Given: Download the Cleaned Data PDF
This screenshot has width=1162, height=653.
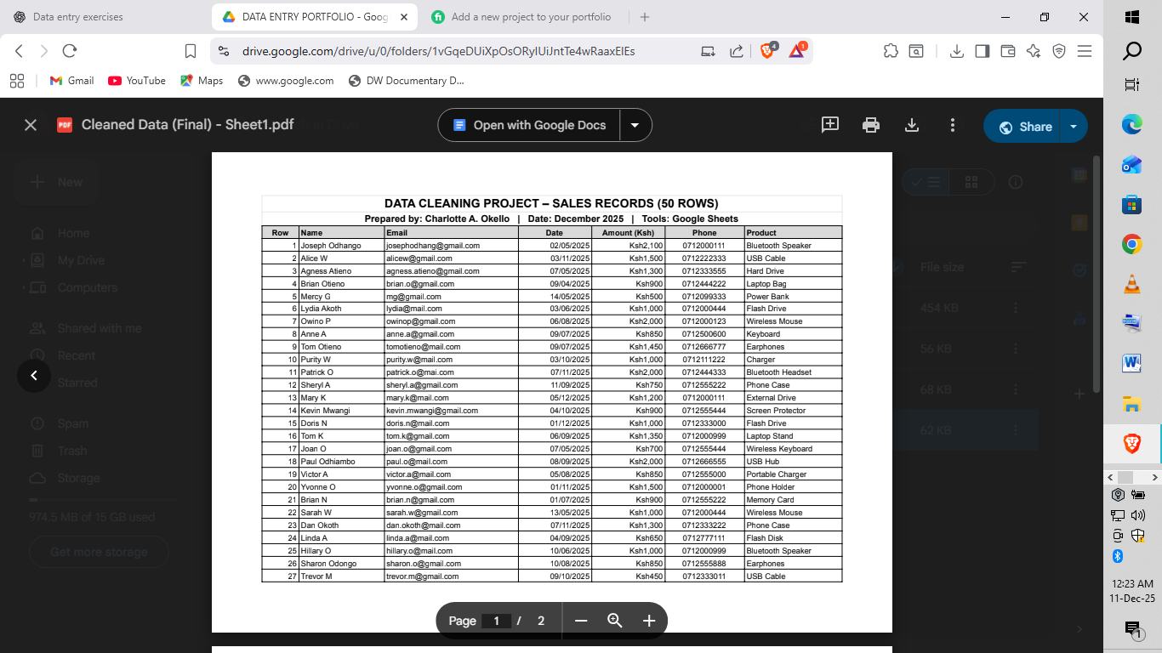Looking at the screenshot, I should click(912, 124).
